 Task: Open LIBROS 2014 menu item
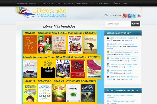pos(48,3)
